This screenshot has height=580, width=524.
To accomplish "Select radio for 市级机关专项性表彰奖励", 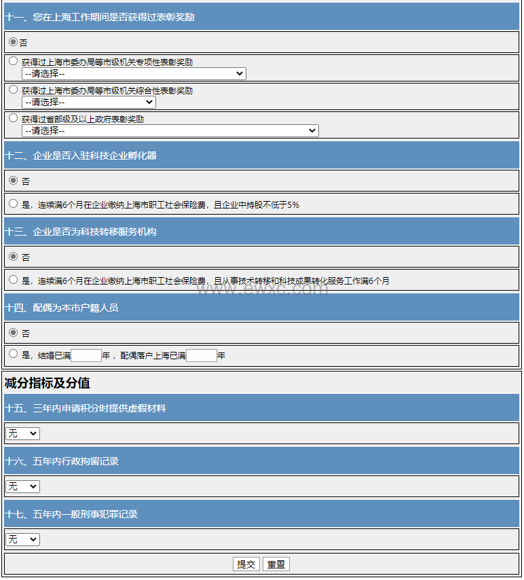I will click(13, 61).
